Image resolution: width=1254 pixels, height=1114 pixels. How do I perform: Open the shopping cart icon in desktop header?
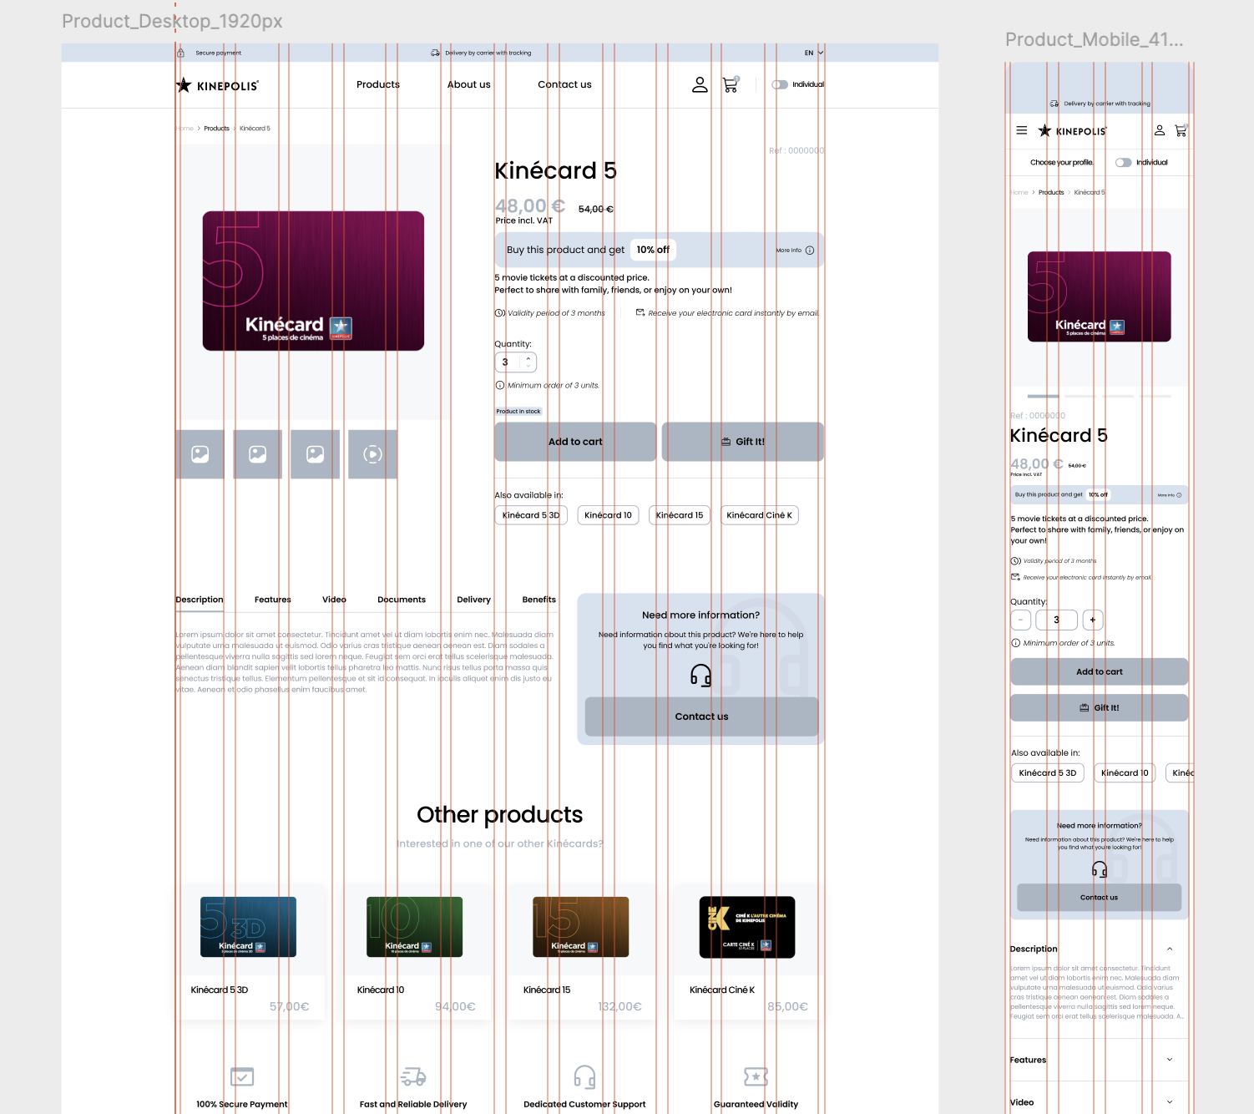pos(731,84)
